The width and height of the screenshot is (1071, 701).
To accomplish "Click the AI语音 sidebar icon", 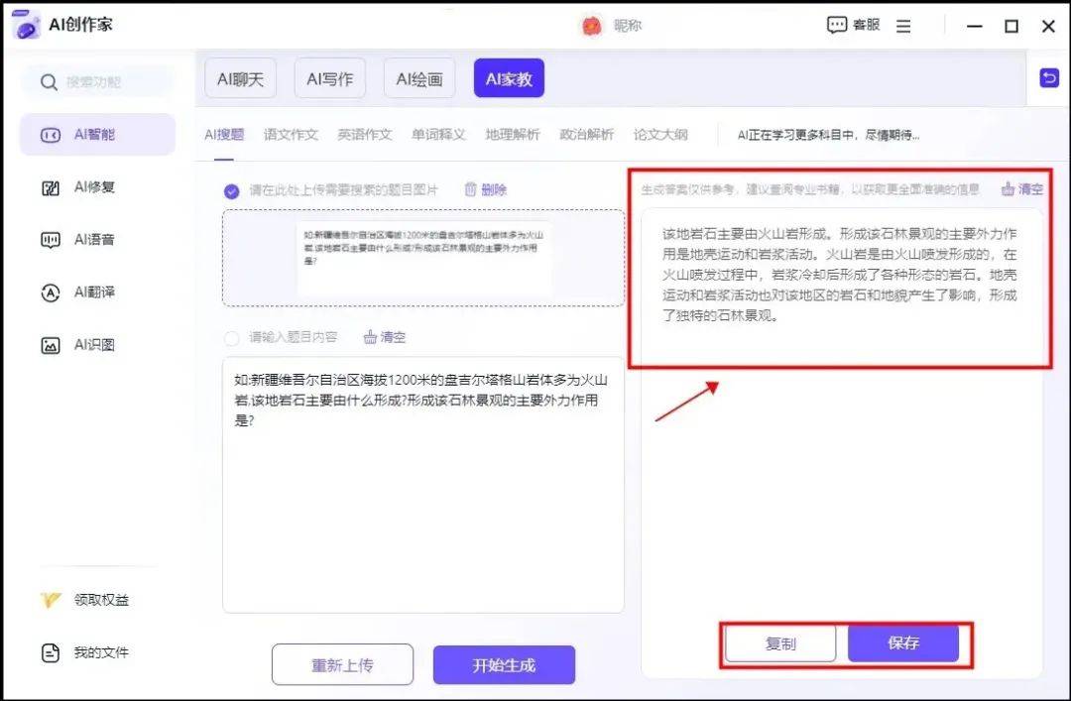I will click(51, 240).
